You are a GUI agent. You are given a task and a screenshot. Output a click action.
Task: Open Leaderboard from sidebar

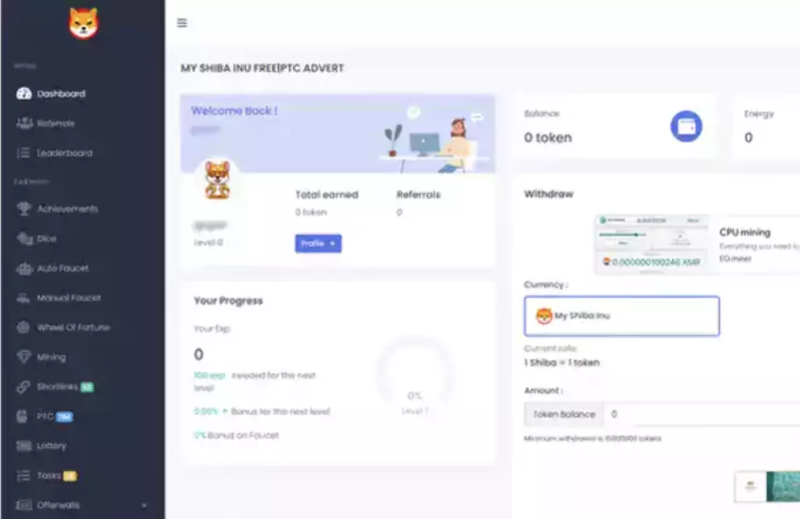(64, 152)
